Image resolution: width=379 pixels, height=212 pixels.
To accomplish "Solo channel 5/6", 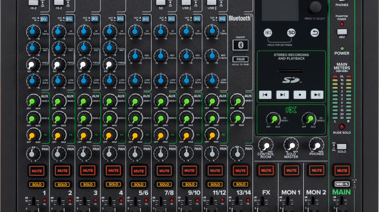I will point(139,185).
